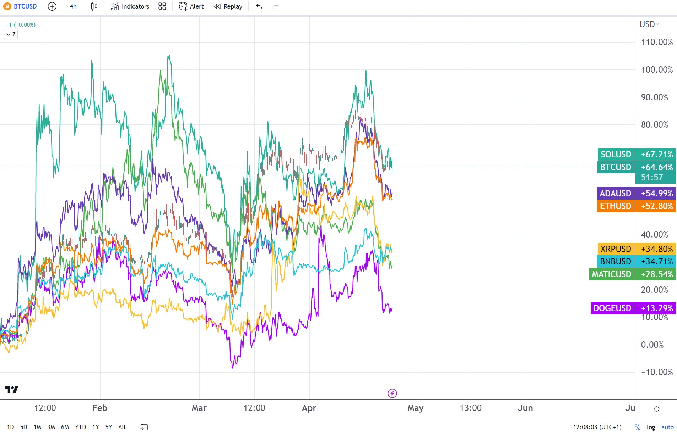Viewport: 677px width, 435px height.
Task: Click the May date axis label
Action: [x=415, y=408]
